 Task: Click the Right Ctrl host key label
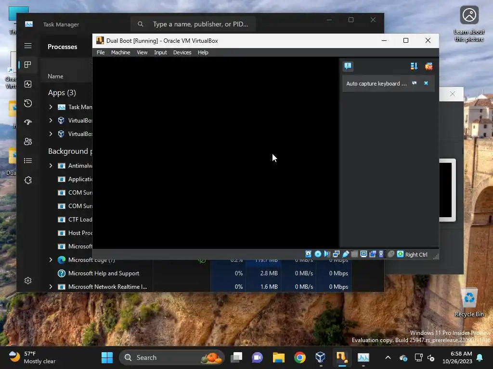[416, 255]
